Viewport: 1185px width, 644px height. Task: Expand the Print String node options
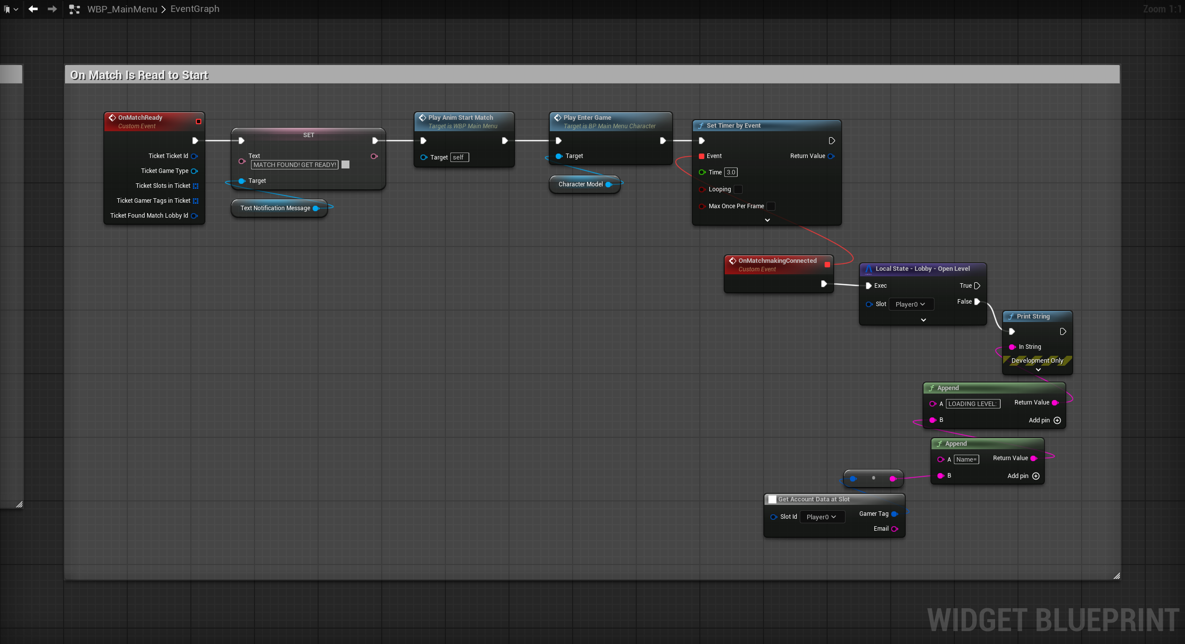click(x=1038, y=370)
